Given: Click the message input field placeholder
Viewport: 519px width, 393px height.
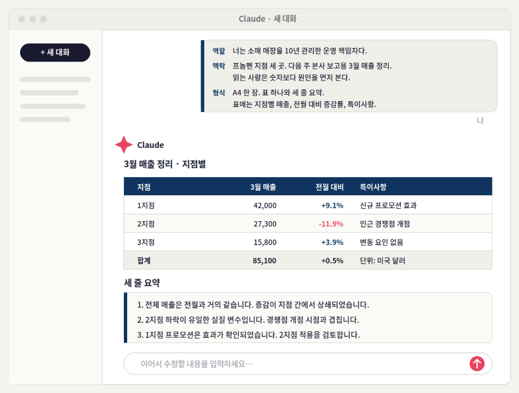Looking at the screenshot, I should pyautogui.click(x=197, y=364).
